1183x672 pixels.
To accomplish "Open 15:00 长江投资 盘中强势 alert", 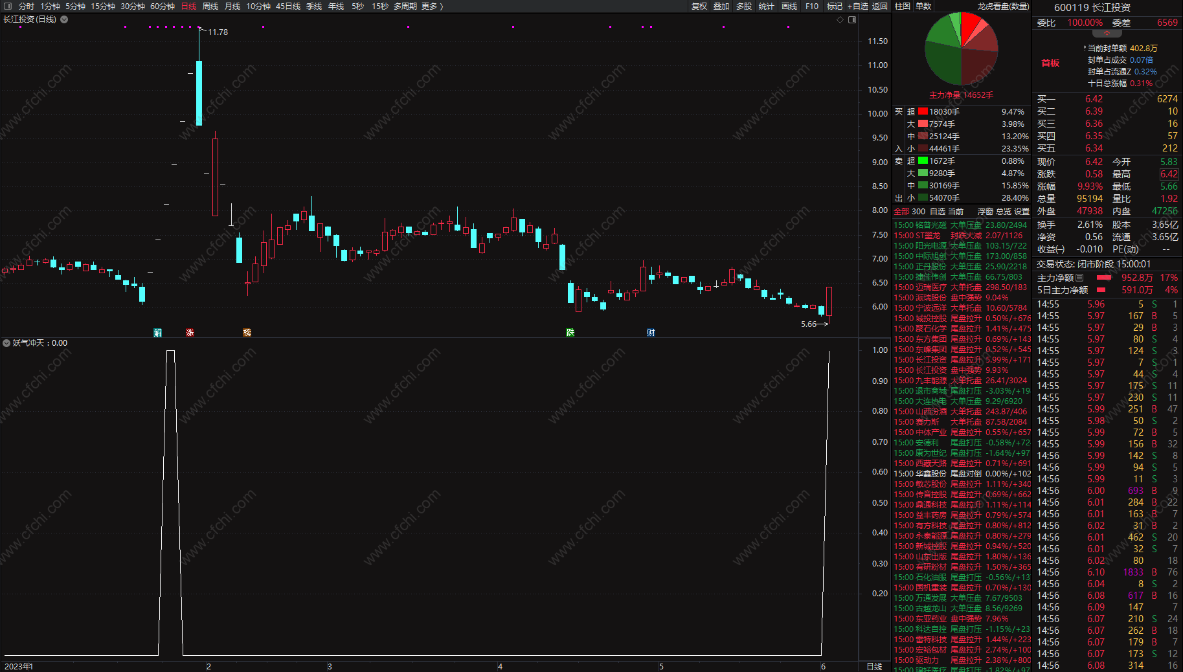I will [961, 370].
